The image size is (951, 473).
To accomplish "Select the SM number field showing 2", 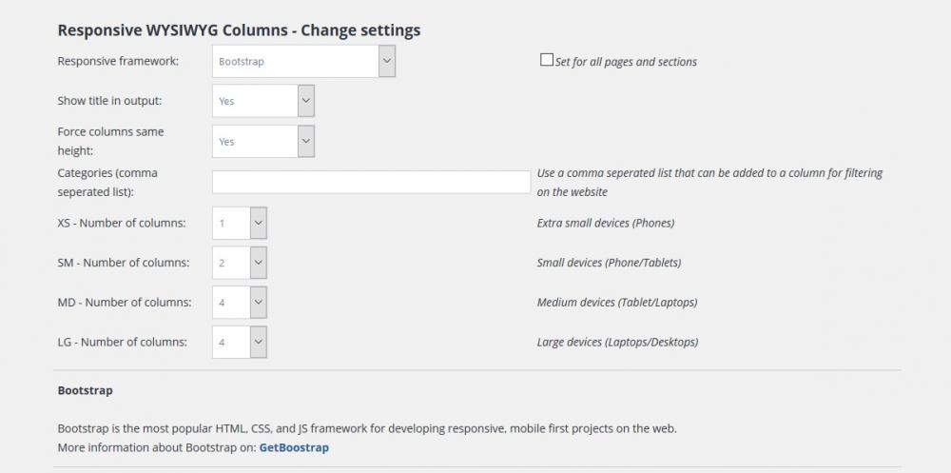I will 230,263.
